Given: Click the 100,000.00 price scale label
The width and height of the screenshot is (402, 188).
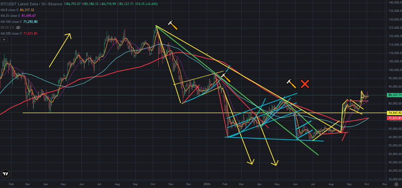Looking at the screenshot, I should coord(395,70).
